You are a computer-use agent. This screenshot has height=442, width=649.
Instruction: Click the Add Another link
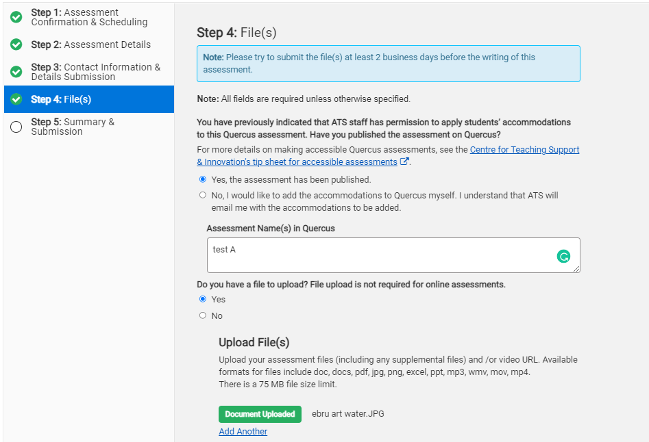[243, 431]
